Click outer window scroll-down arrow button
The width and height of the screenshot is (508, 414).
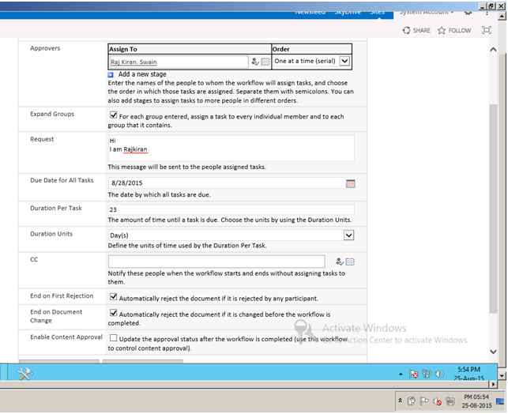tap(502, 376)
